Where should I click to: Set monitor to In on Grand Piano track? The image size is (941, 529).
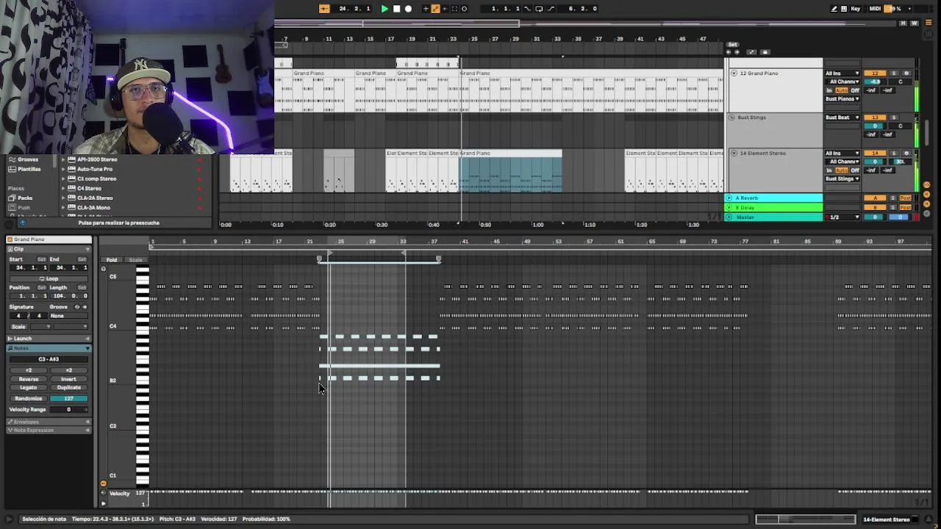pyautogui.click(x=829, y=90)
